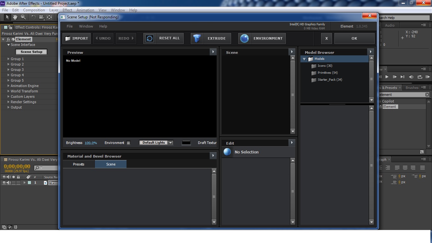Expand layer 1 properties in timeline
Image resolution: width=432 pixels, height=243 pixels.
24,183
